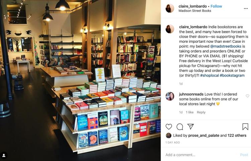251x161 pixels.
Task: Share post via paper plane icon
Action: pyautogui.click(x=190, y=127)
